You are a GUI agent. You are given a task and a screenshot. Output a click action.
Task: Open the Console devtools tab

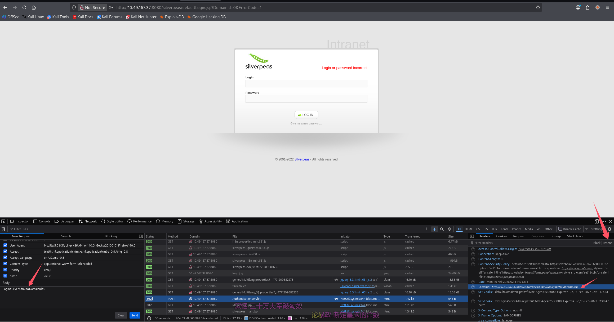click(42, 221)
